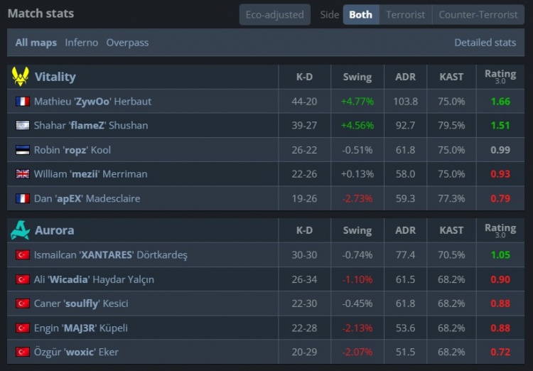Toggle the Eco-adjusted stats button
The height and width of the screenshot is (371, 533).
click(x=274, y=14)
